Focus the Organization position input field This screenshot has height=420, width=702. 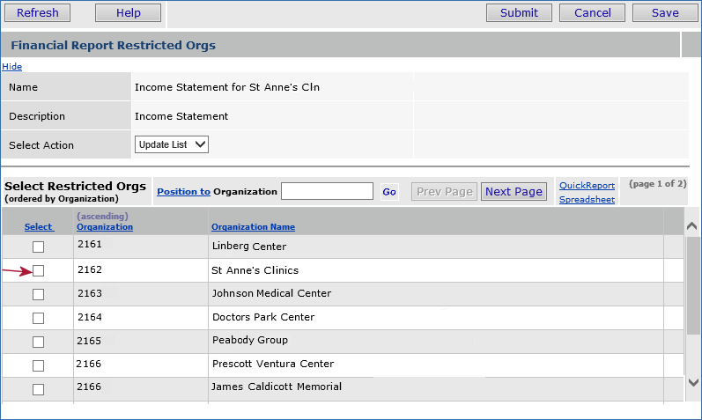click(327, 191)
